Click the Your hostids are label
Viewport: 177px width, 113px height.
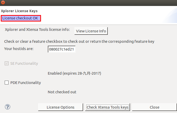point(19,49)
